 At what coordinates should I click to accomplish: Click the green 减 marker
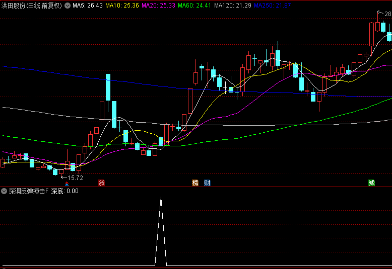[x=371, y=183]
